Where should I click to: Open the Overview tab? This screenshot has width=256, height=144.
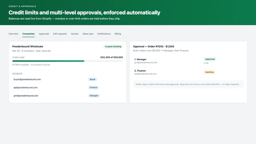(x=13, y=34)
